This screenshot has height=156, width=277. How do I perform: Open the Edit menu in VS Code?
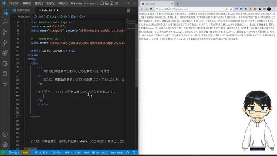[27, 3]
